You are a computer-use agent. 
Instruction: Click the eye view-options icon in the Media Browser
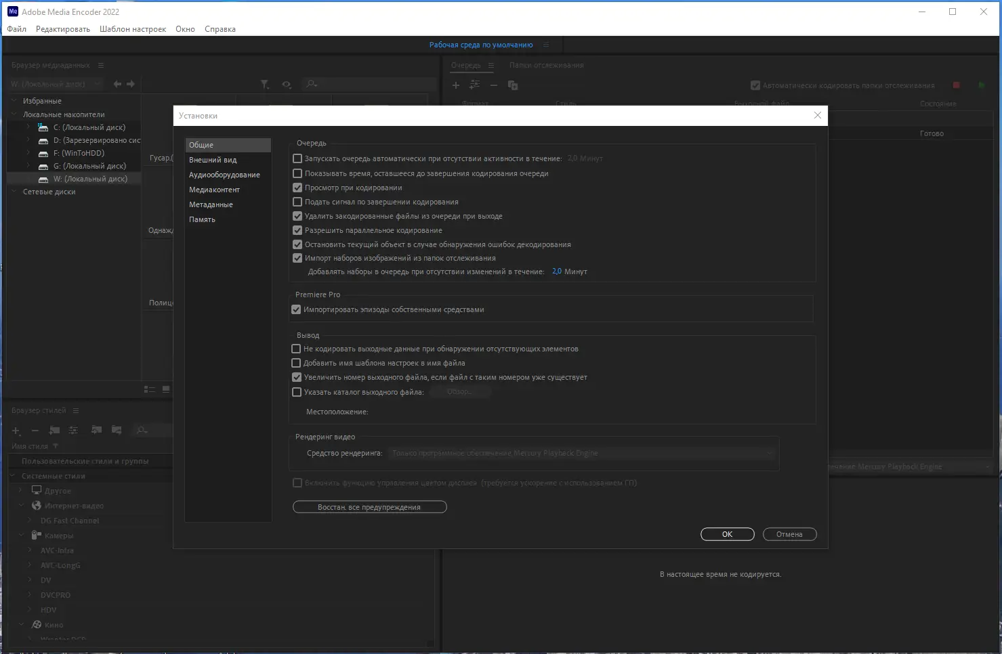287,85
